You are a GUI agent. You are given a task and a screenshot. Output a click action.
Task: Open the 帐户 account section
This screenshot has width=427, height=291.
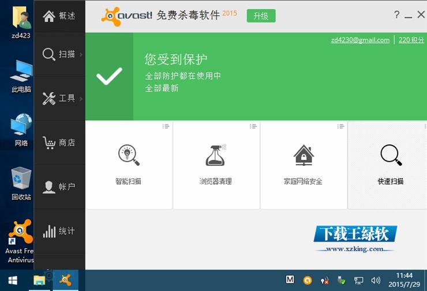[59, 186]
